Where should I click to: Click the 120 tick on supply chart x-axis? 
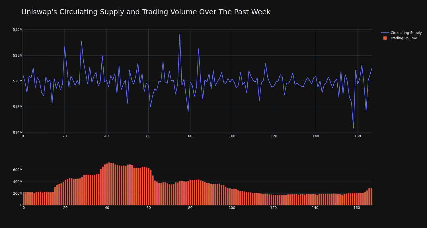point(274,136)
